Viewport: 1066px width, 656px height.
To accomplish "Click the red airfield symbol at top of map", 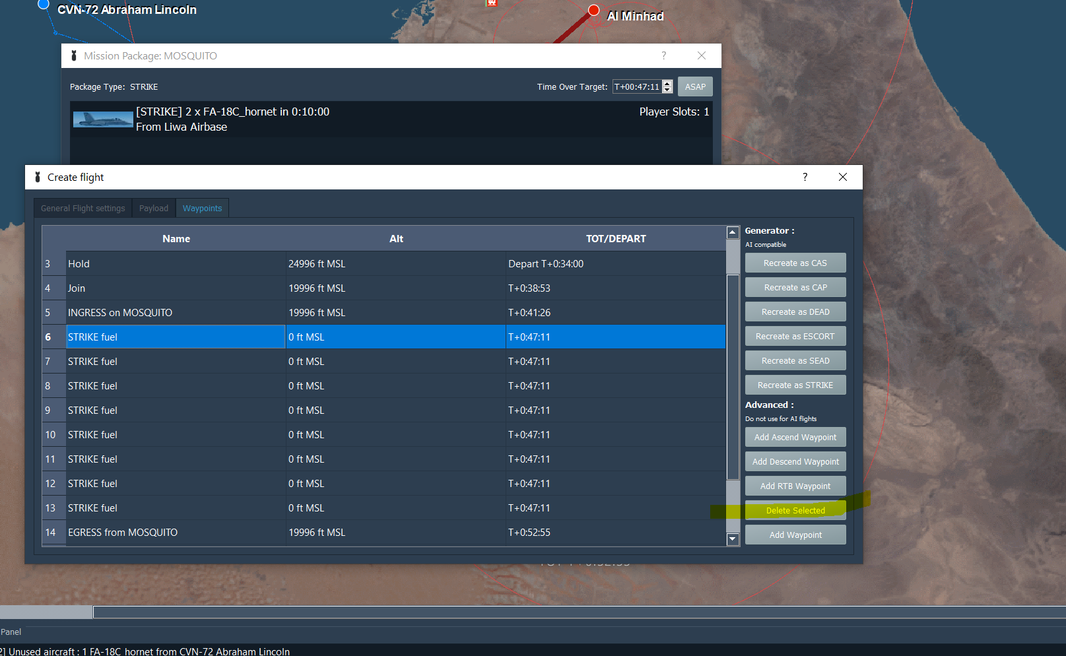I will pos(491,3).
